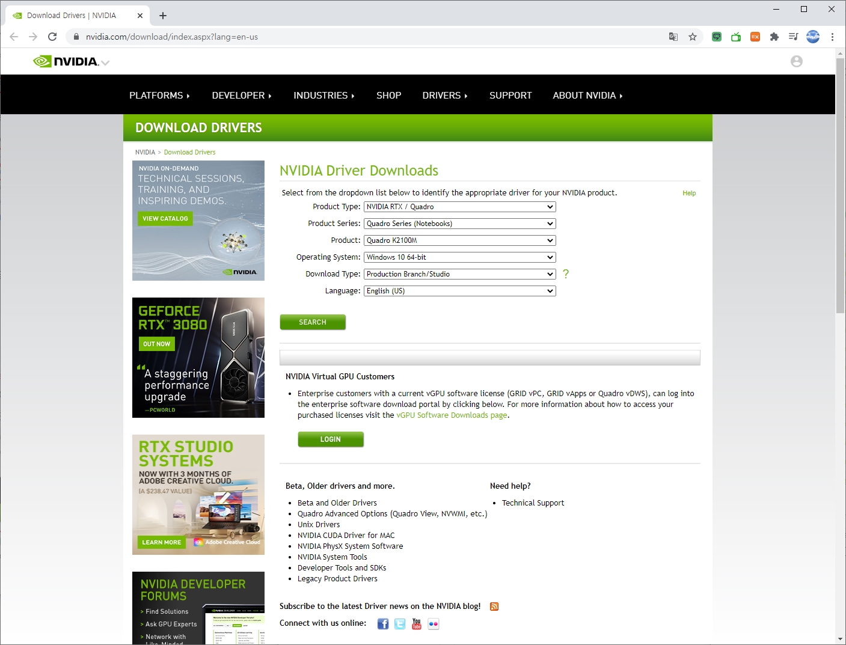The height and width of the screenshot is (645, 846).
Task: Open the Language dropdown
Action: coord(460,291)
